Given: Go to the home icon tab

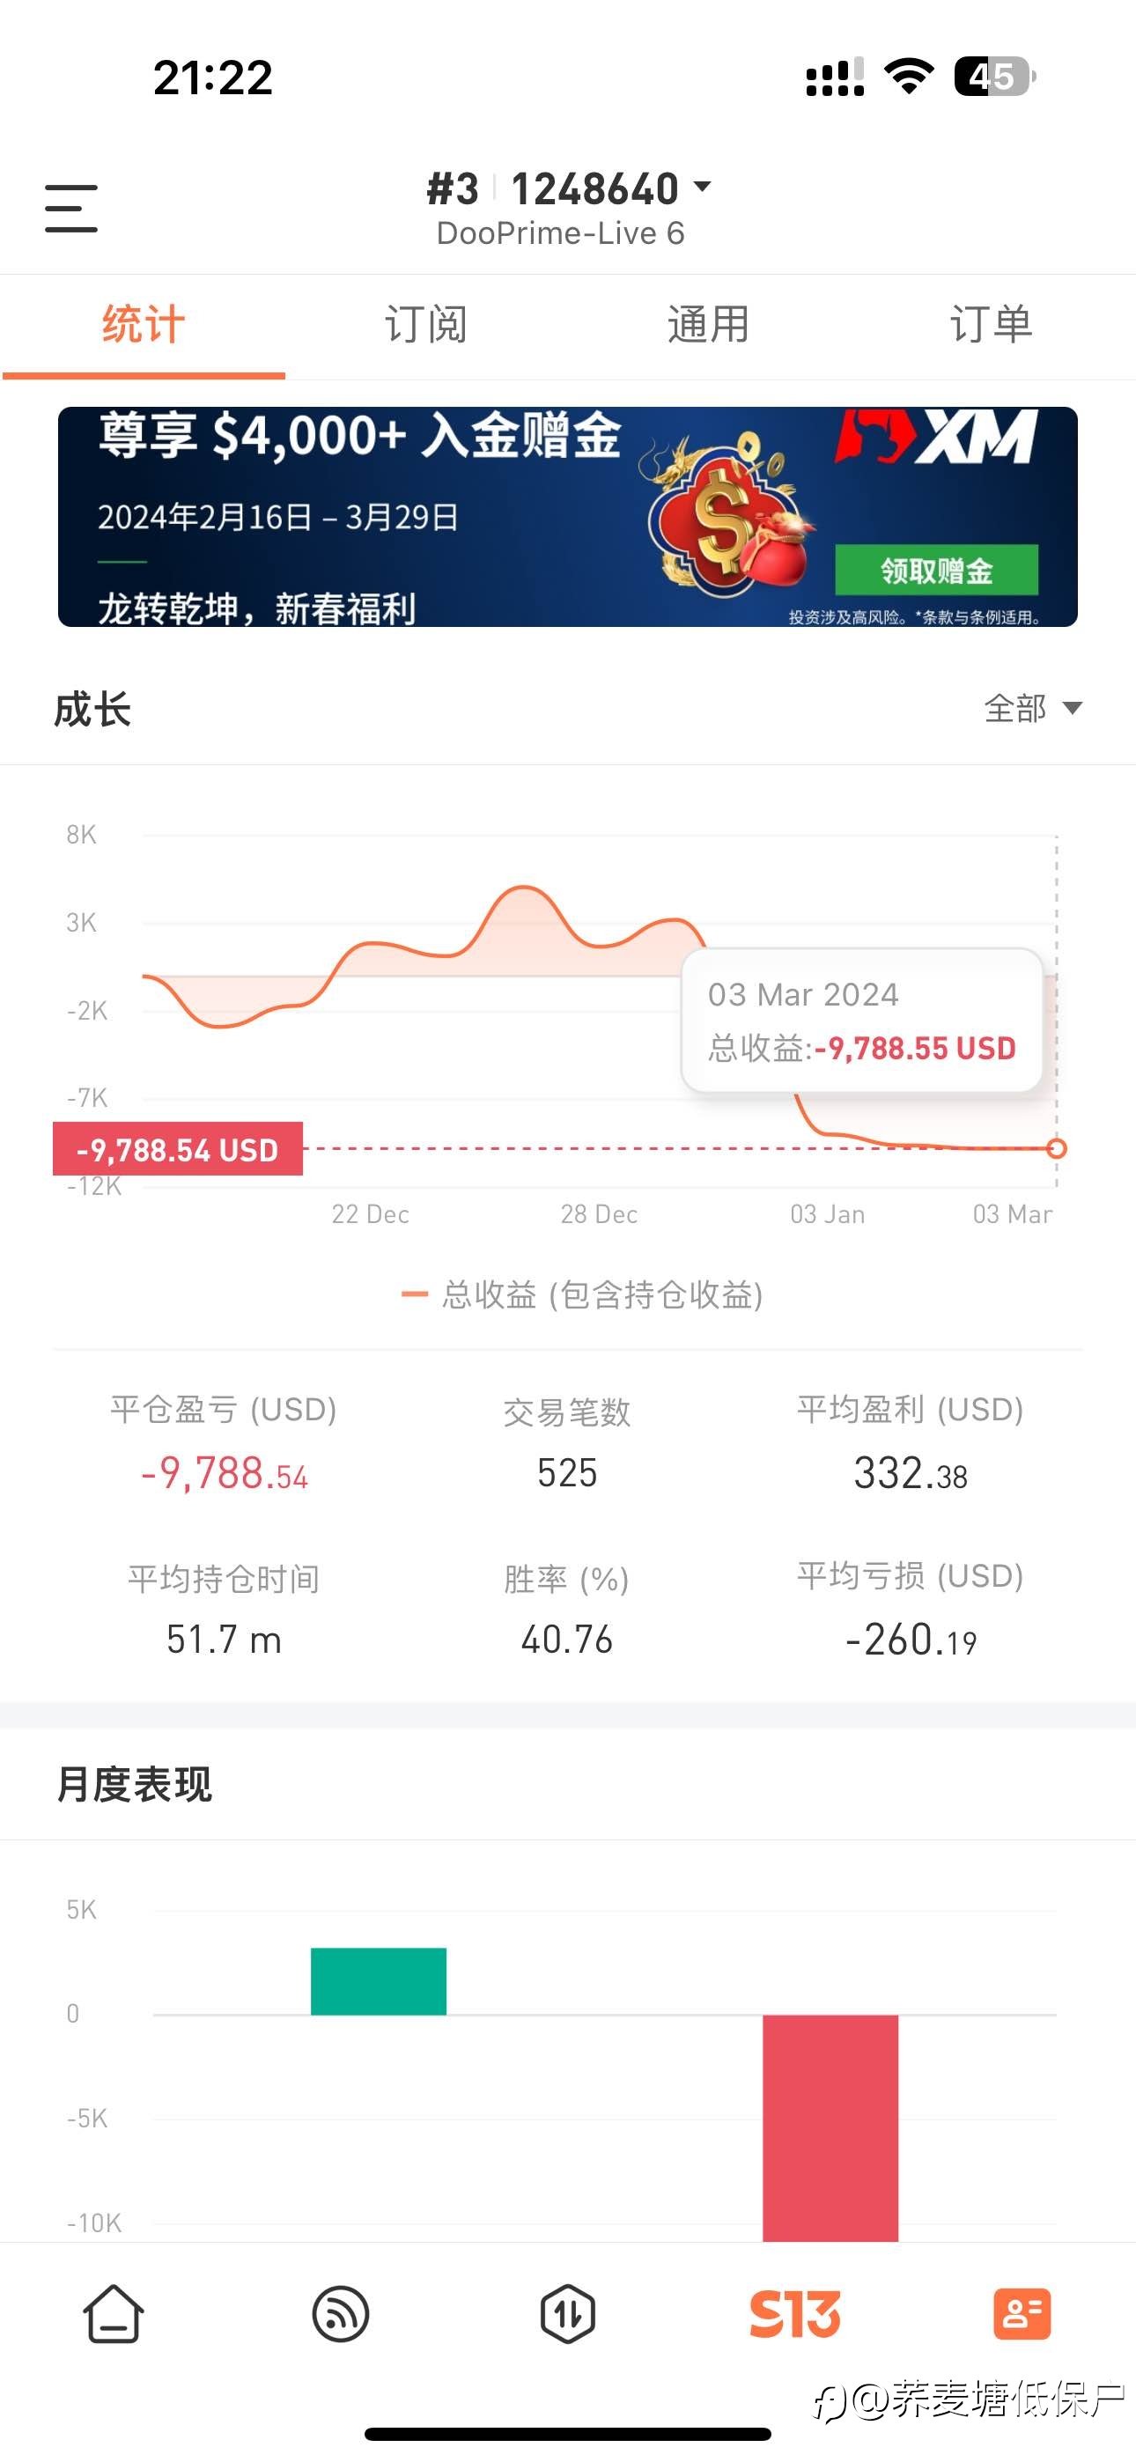Looking at the screenshot, I should pyautogui.click(x=114, y=2314).
